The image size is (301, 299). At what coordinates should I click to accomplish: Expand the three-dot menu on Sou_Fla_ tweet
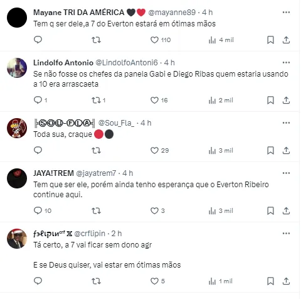click(x=286, y=122)
